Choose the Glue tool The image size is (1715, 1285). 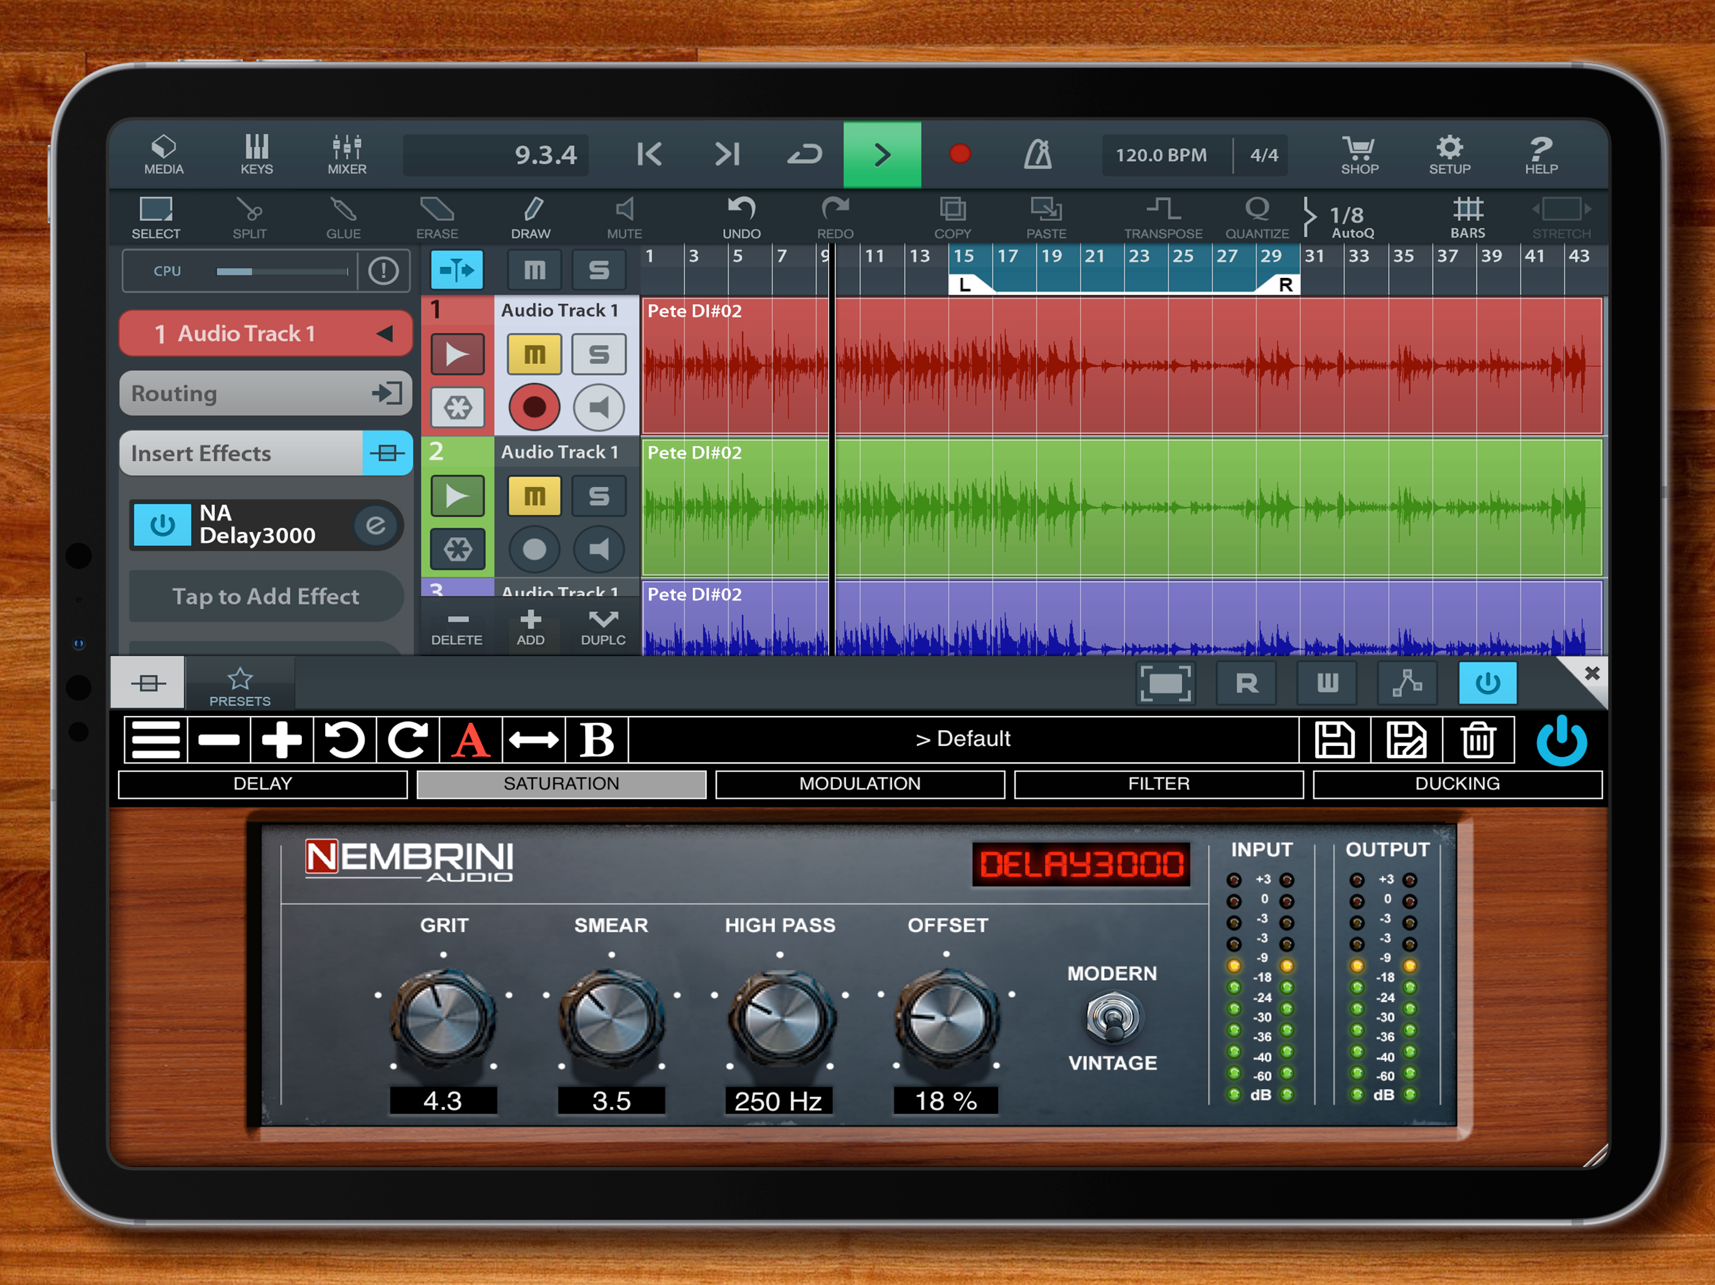click(x=343, y=218)
